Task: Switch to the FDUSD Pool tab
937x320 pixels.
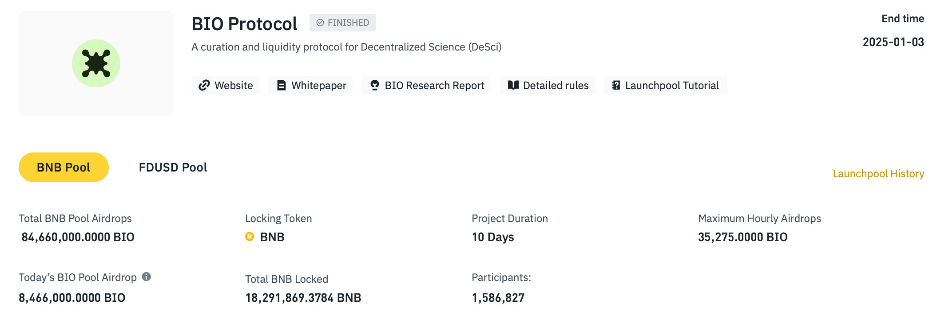Action: [173, 168]
